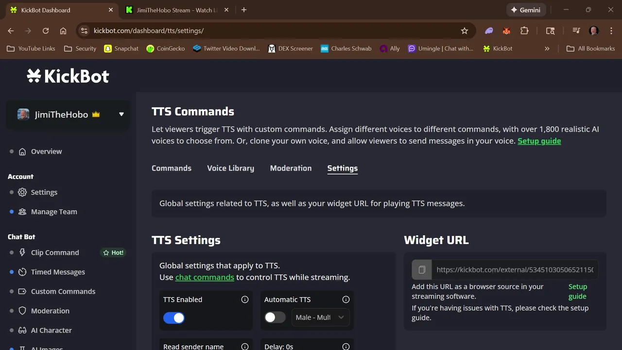Show info for Automatic TTS setting
This screenshot has width=622, height=350.
coord(346,299)
